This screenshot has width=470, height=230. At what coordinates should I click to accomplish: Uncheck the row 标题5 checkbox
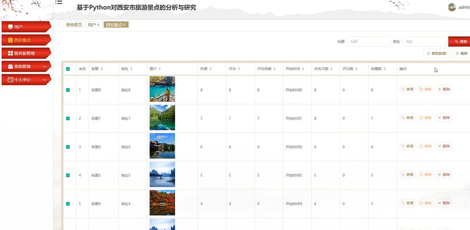[68, 175]
